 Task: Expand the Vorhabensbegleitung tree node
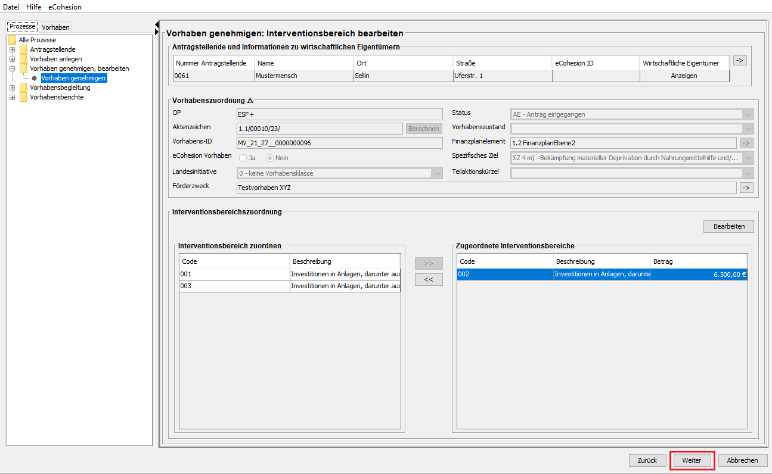[x=12, y=88]
